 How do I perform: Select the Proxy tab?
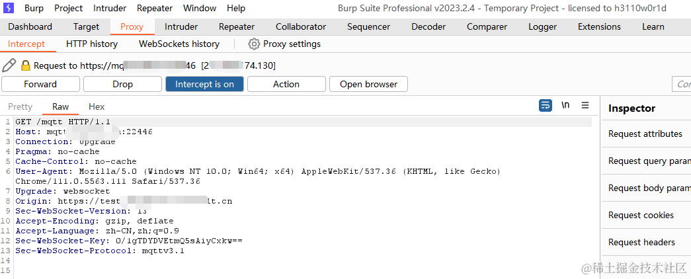[x=132, y=27]
